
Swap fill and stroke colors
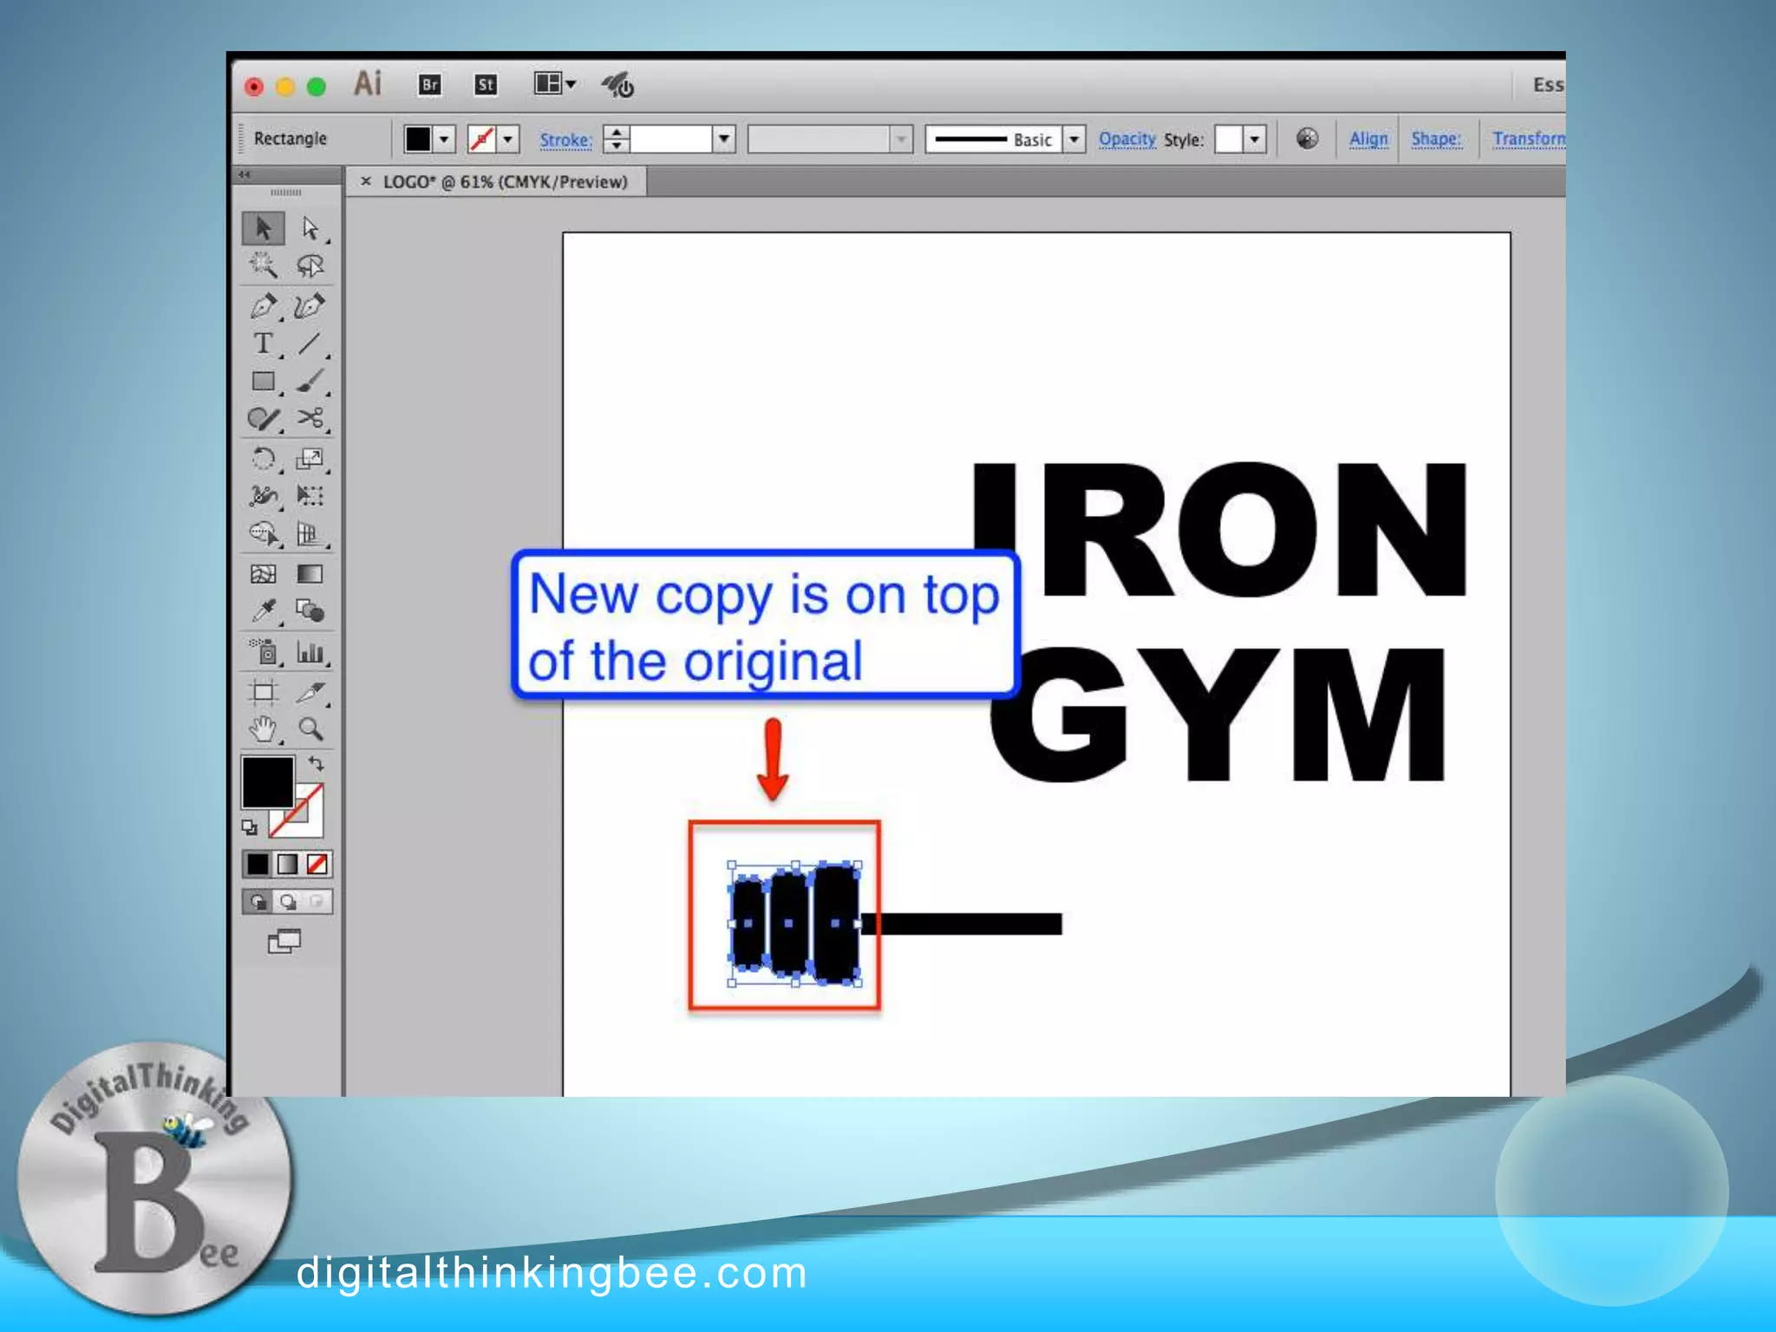point(317,764)
